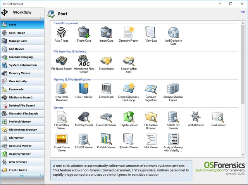Launch the ThumbCache Viewer icon

[62, 139]
